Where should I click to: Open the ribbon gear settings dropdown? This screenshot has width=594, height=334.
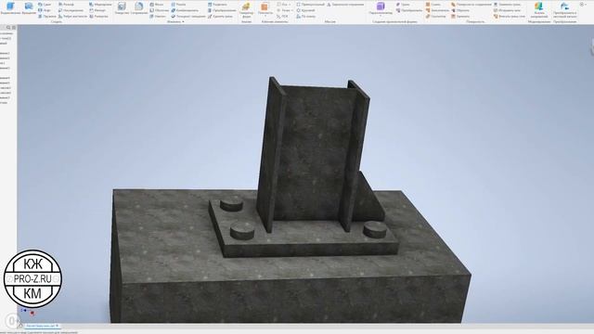583,4
